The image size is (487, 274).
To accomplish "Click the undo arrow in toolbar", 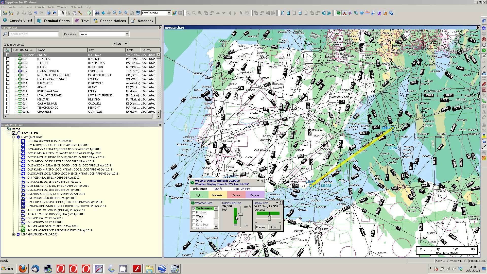I will [x=36, y=13].
